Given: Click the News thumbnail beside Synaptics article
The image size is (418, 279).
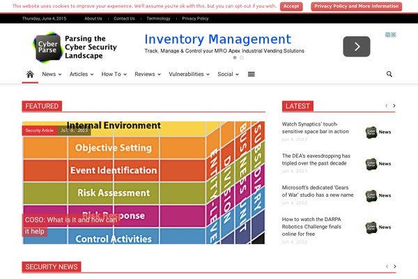Looking at the screenshot, I should (378, 132).
